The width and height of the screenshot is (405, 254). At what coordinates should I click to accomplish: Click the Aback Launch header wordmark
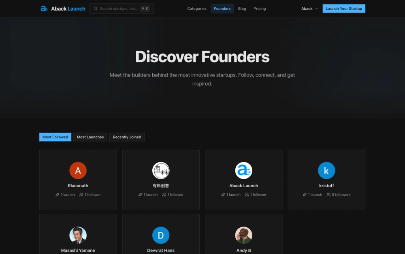[x=68, y=9]
